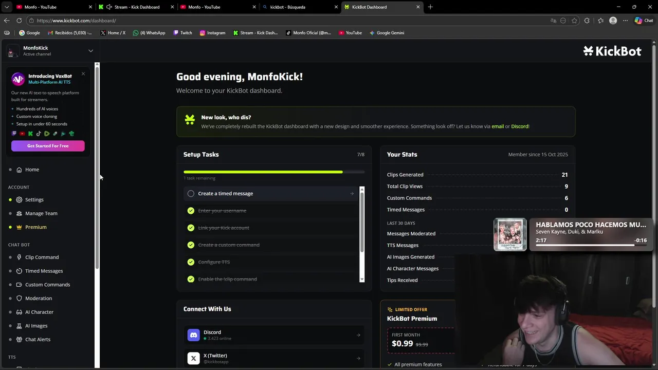Open the Recibidos Gmail bookmark
Image resolution: width=658 pixels, height=370 pixels.
coord(69,32)
